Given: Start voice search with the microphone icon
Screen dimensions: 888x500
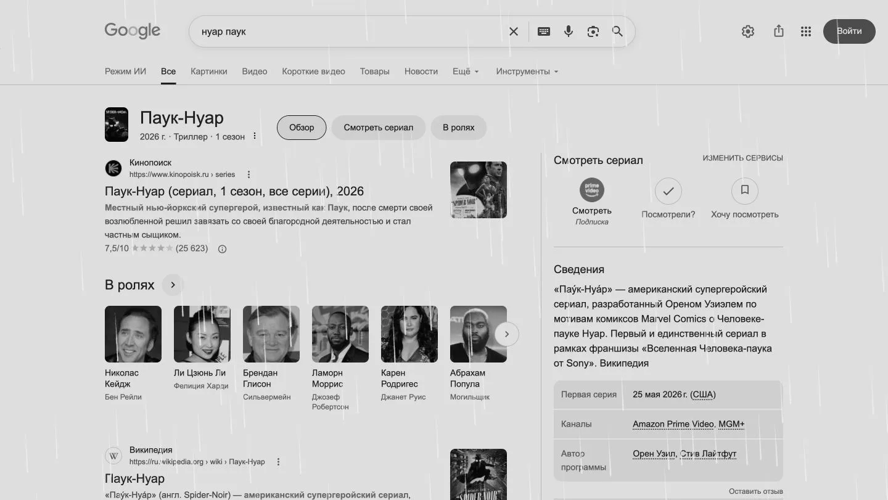Looking at the screenshot, I should 569,31.
